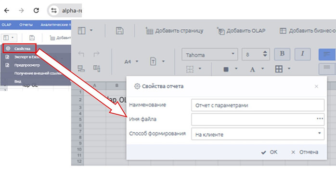Click Добавить страницу button
336x188 pixels.
click(x=174, y=31)
